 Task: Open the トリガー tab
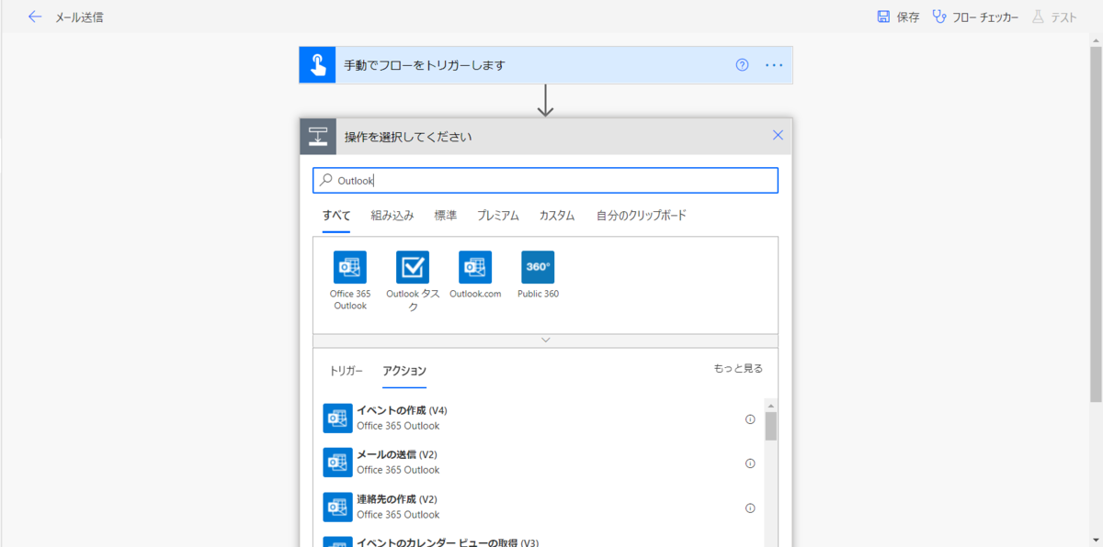tap(347, 372)
